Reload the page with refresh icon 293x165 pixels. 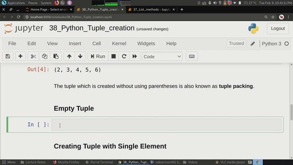point(18,17)
